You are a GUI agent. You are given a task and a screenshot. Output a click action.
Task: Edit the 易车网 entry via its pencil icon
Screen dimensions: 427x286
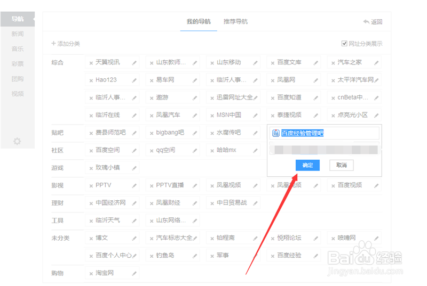pos(195,80)
